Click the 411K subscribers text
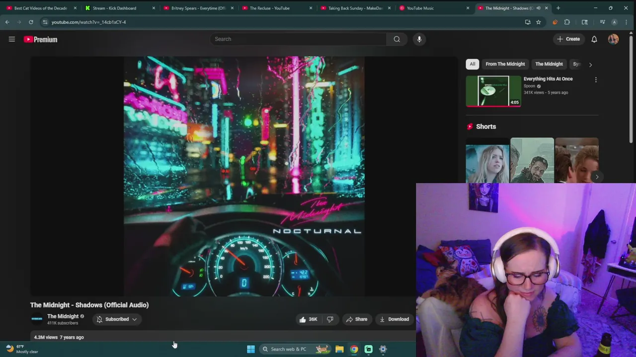Screen dimensions: 636x357 coord(63,323)
